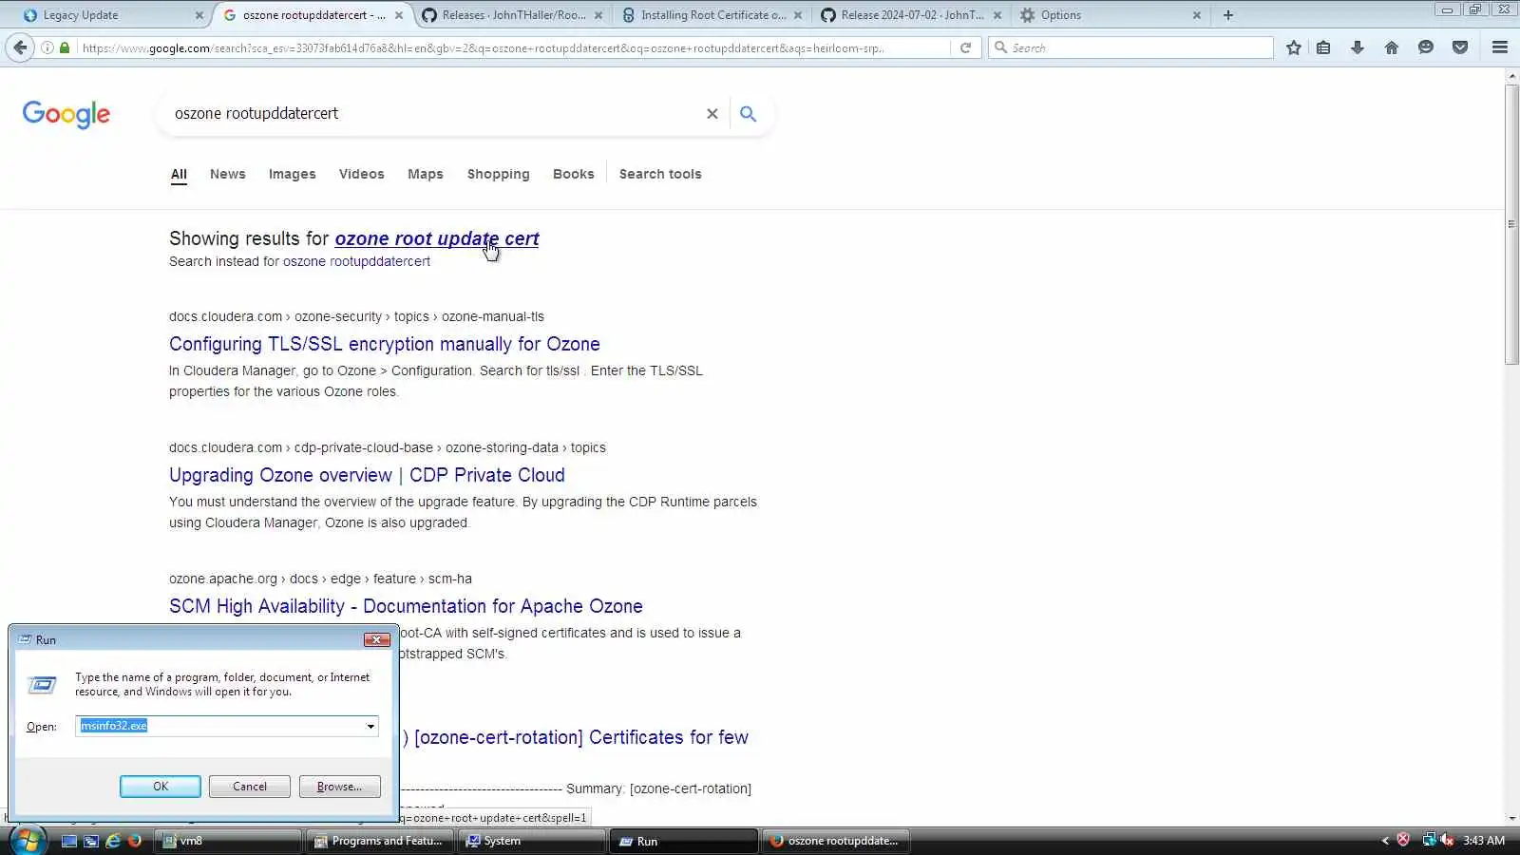This screenshot has height=855, width=1520.
Task: Reload the page with the refresh icon
Action: point(965,47)
